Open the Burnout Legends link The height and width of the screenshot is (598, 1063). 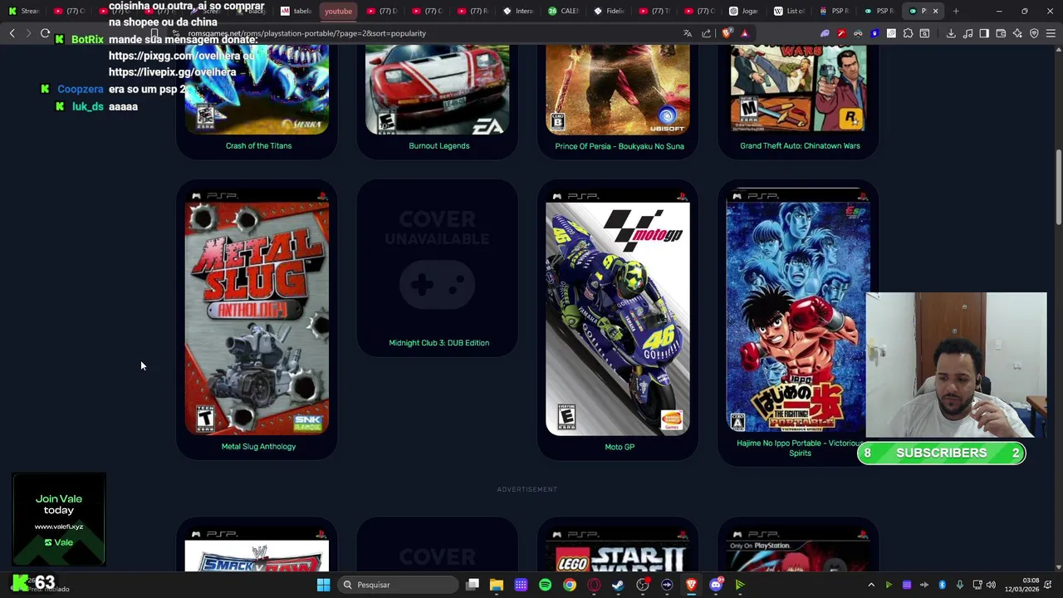(x=438, y=145)
